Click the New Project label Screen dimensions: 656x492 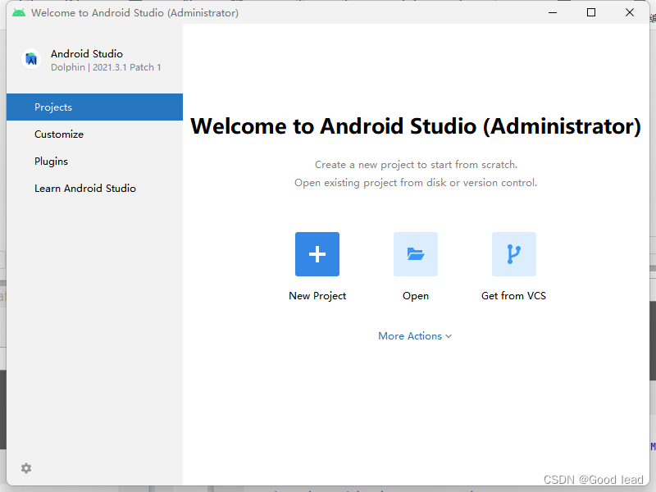tap(317, 296)
